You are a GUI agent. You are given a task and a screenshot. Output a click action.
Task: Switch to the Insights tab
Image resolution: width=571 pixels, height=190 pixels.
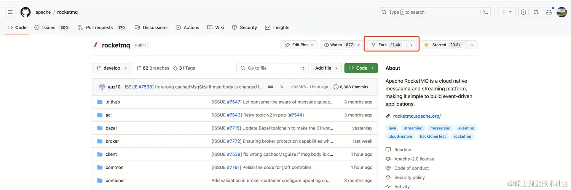(277, 27)
